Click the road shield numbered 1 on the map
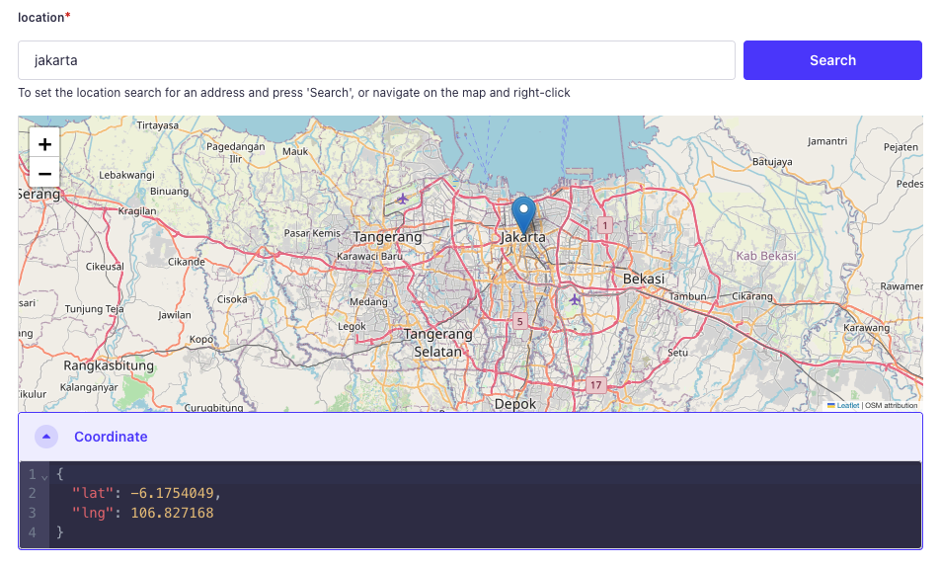Screen dimensions: 940x566 tap(605, 225)
